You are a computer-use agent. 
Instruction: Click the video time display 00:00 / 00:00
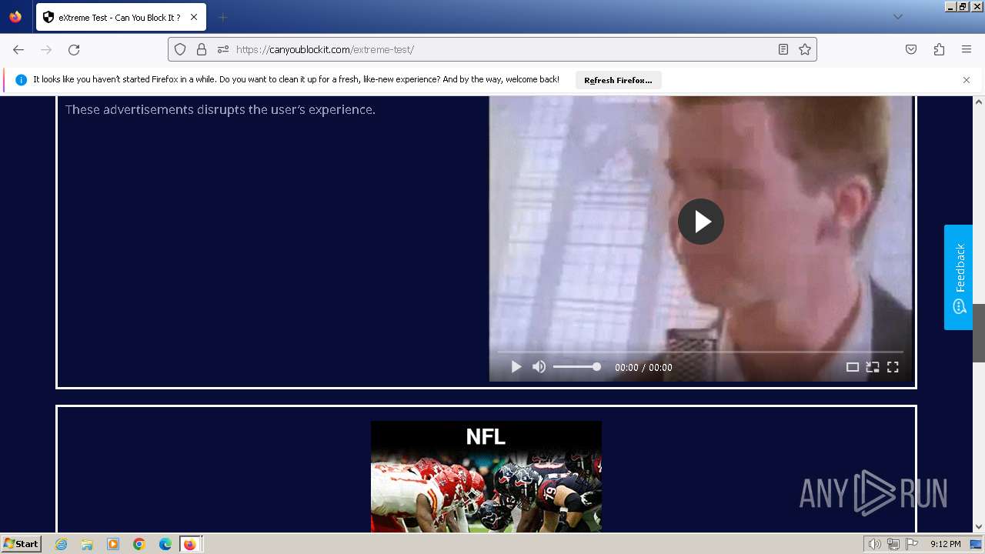tap(643, 368)
